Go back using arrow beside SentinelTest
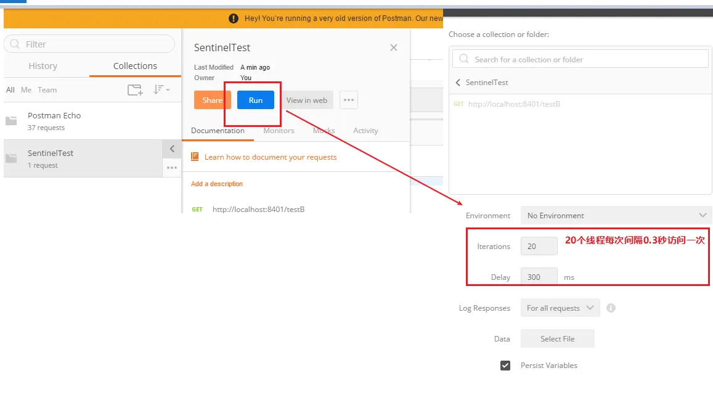The height and width of the screenshot is (397, 713). pos(458,83)
